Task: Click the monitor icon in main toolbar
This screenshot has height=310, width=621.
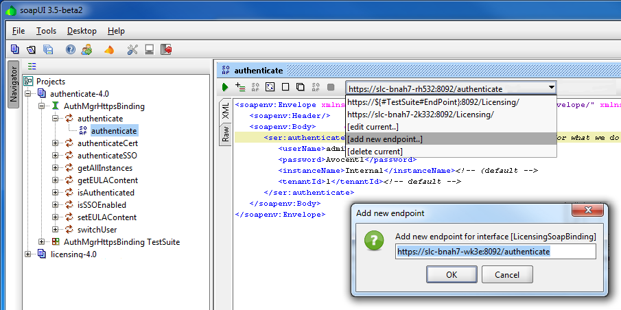Action: [150, 49]
